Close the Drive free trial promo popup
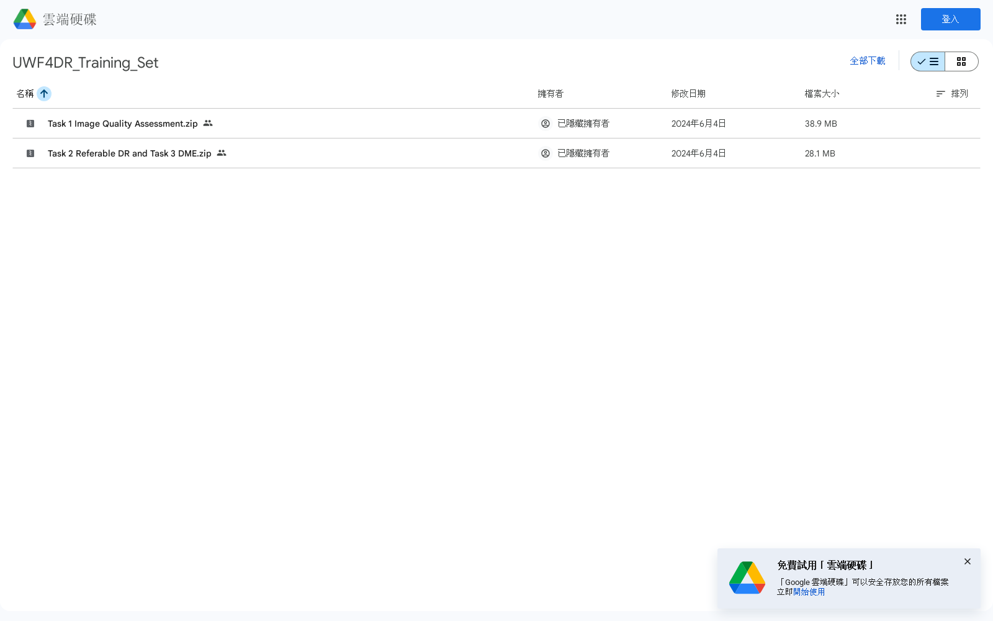 tap(968, 561)
